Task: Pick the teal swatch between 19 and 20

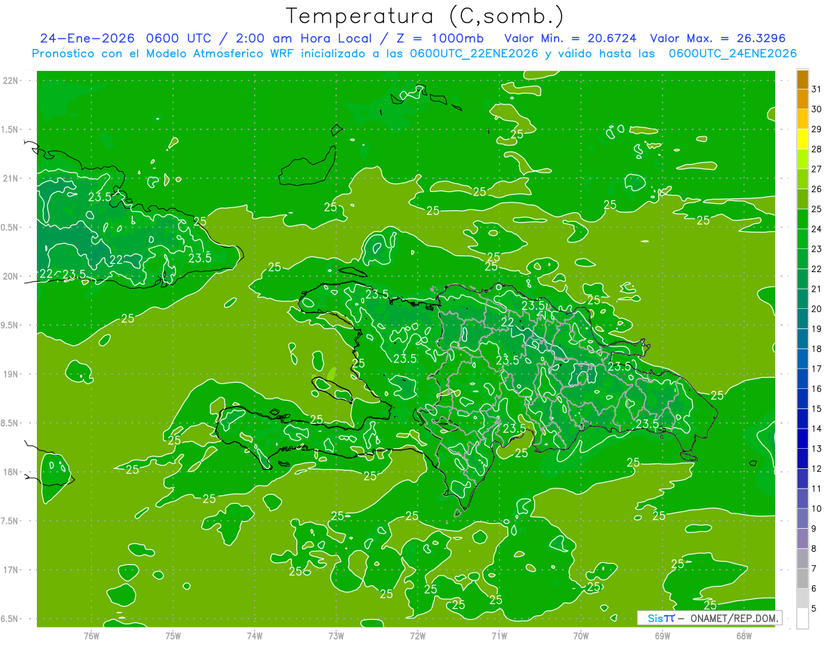Action: [x=803, y=319]
